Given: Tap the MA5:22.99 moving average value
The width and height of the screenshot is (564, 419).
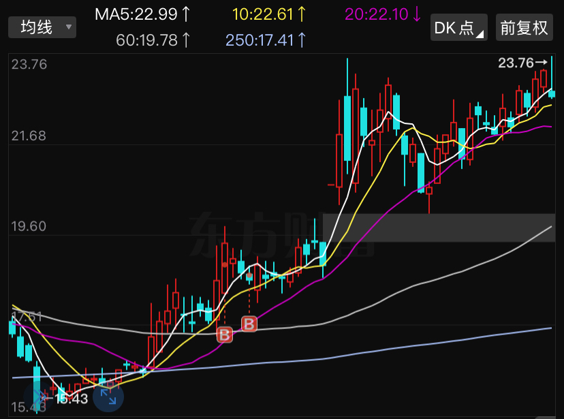Looking at the screenshot, I should [142, 14].
